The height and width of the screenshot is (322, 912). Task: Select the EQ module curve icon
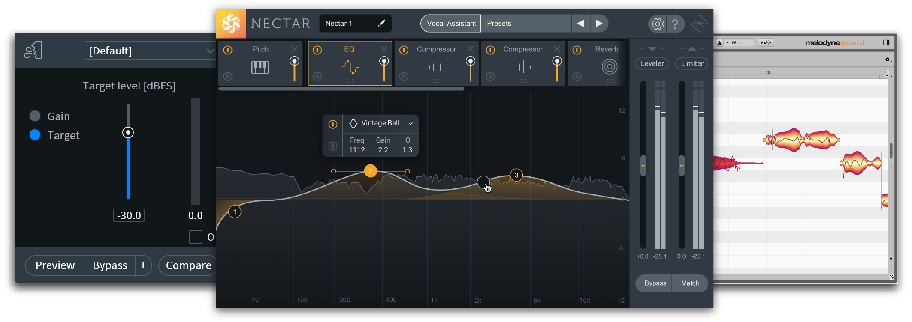point(350,67)
